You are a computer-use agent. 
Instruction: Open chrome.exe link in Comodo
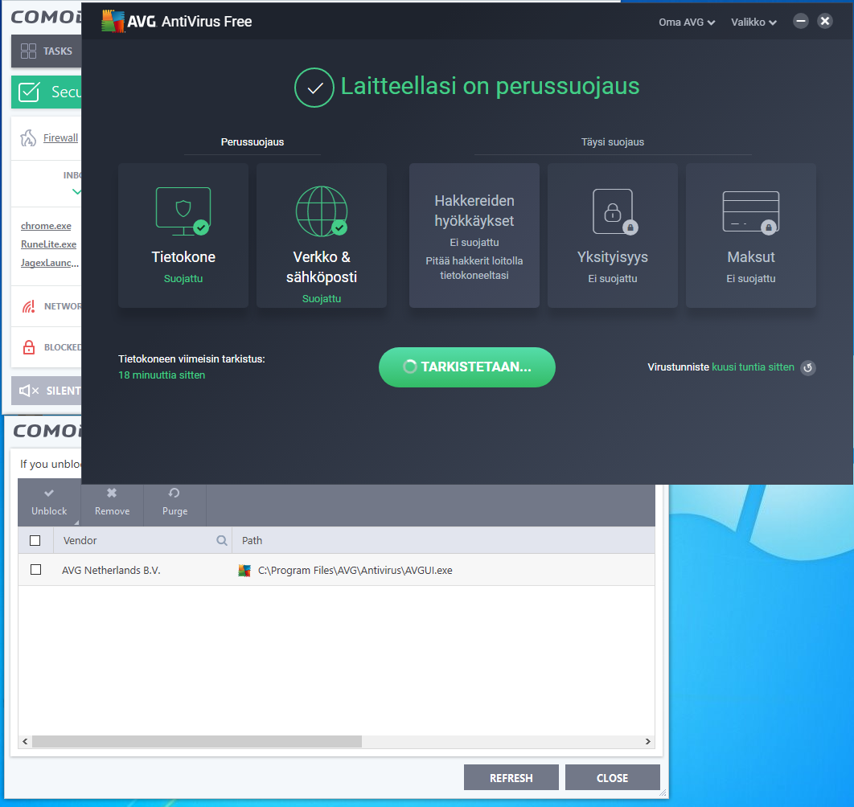pyautogui.click(x=46, y=226)
